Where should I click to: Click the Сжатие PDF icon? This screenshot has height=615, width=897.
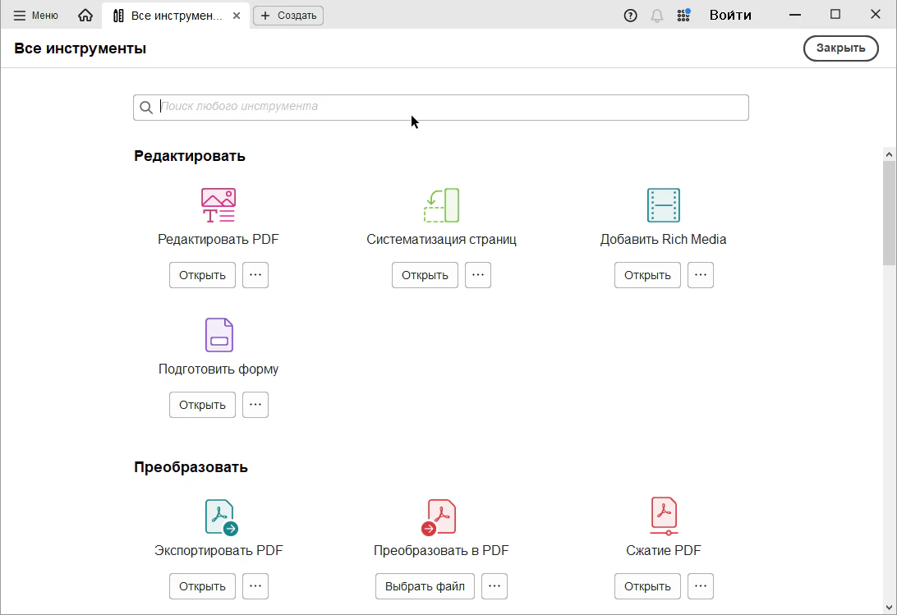(x=663, y=516)
